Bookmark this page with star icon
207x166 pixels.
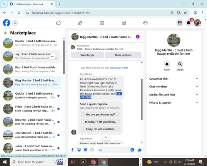point(185,13)
